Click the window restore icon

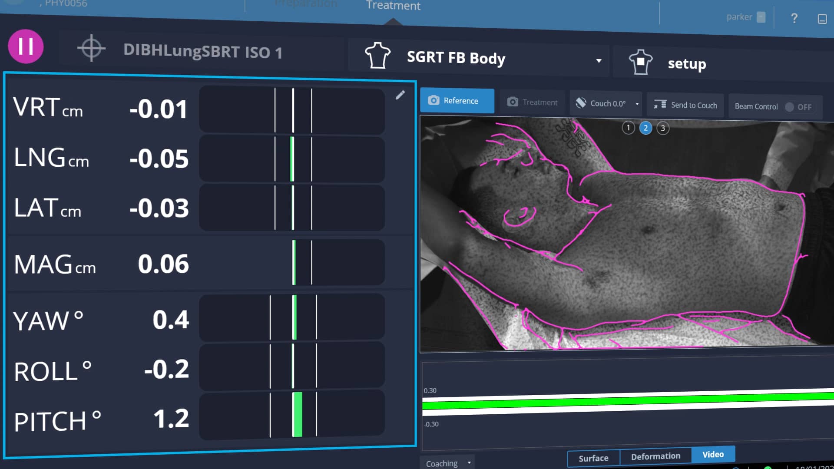(x=822, y=19)
